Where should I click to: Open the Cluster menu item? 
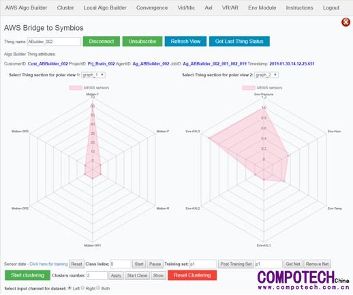[65, 7]
